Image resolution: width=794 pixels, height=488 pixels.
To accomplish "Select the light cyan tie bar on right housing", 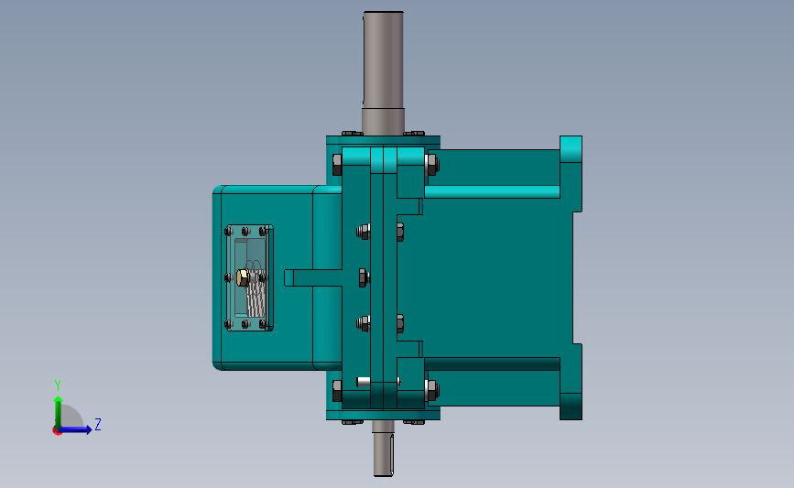I will coord(492,192).
